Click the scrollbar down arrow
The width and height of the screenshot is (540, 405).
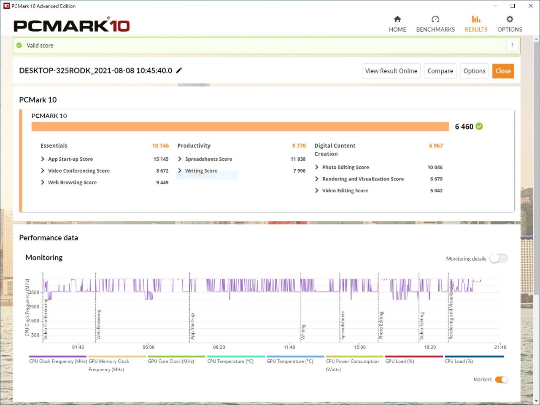click(536, 401)
